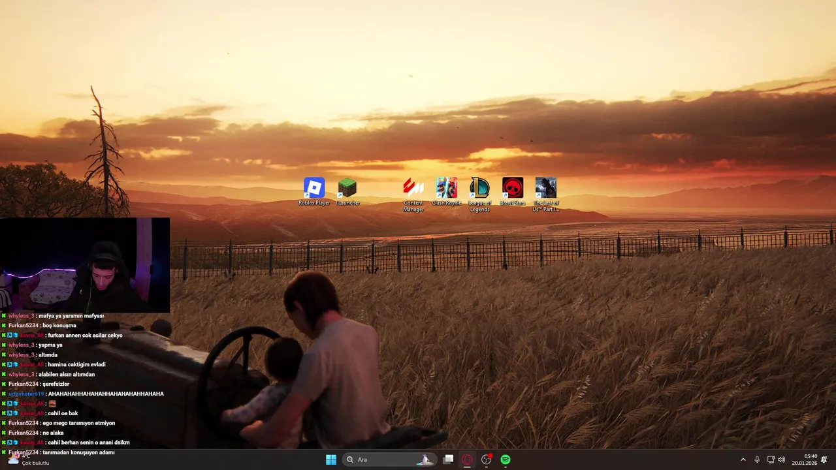The height and width of the screenshot is (470, 836).
Task: Open Spotify from the taskbar
Action: 506,460
